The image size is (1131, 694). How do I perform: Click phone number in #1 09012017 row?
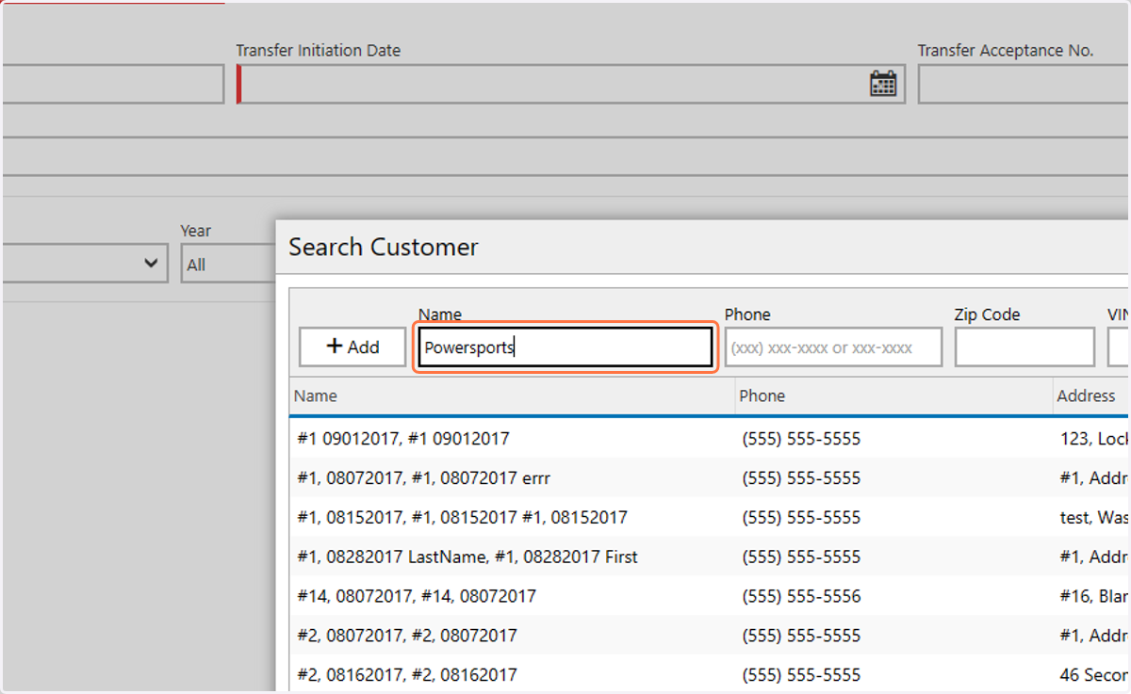click(801, 439)
